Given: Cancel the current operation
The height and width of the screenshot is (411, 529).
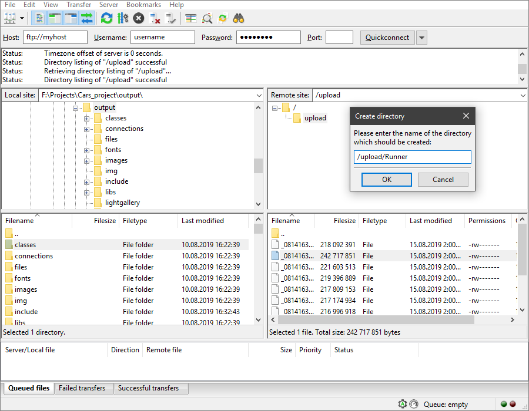Looking at the screenshot, I should tap(140, 18).
